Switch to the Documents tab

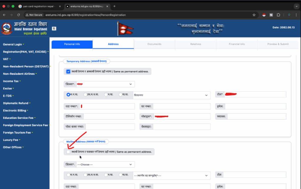[x=154, y=44]
